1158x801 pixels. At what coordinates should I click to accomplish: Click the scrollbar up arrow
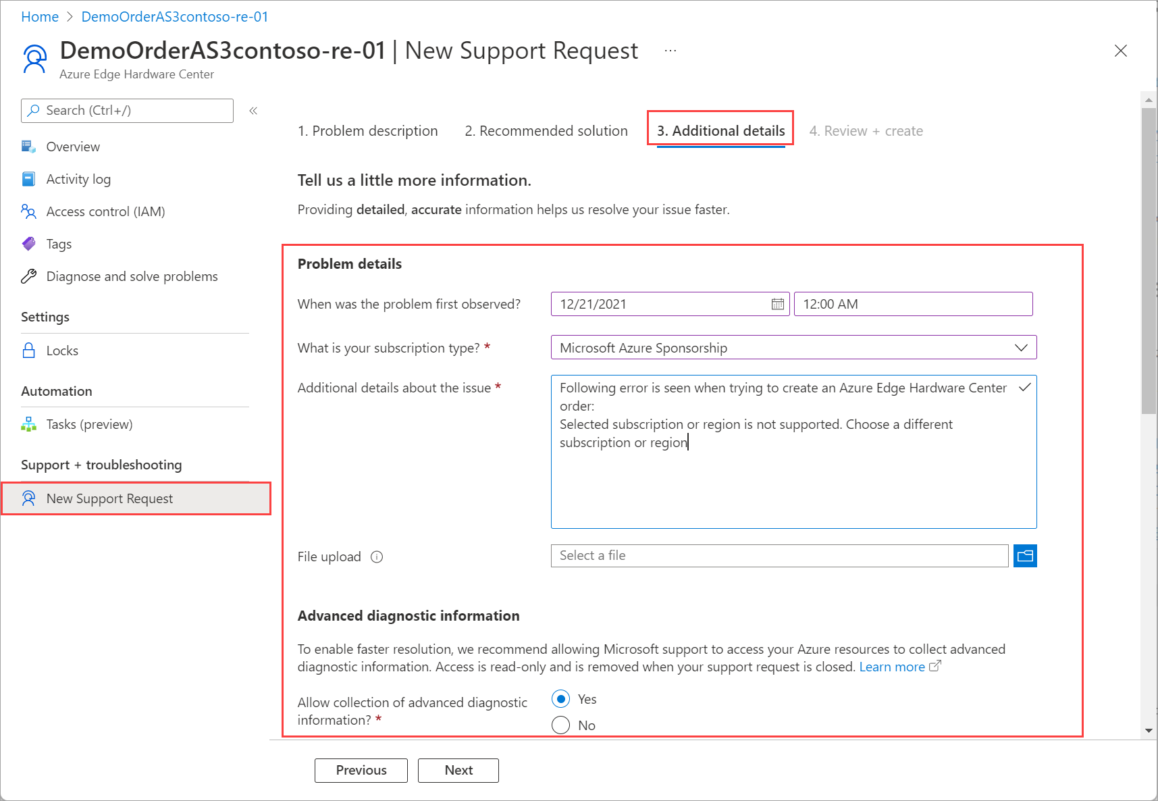[x=1149, y=99]
